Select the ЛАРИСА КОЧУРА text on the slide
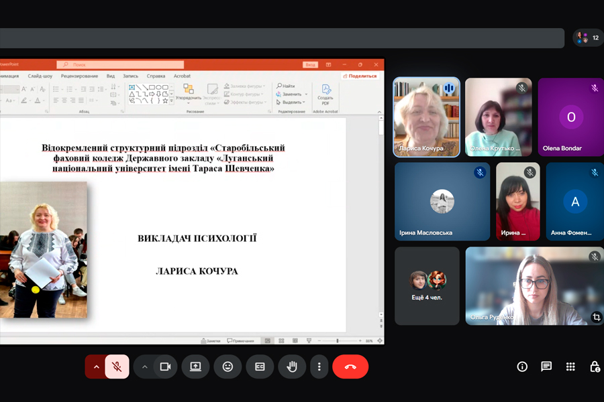 (x=197, y=271)
